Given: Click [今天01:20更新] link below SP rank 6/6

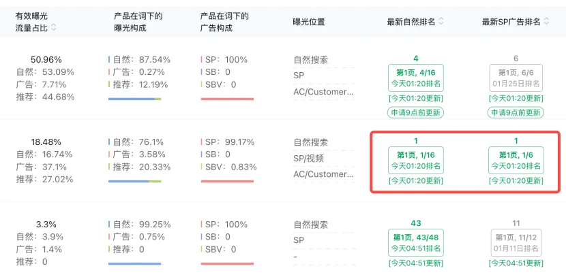Looking at the screenshot, I should (516, 98).
